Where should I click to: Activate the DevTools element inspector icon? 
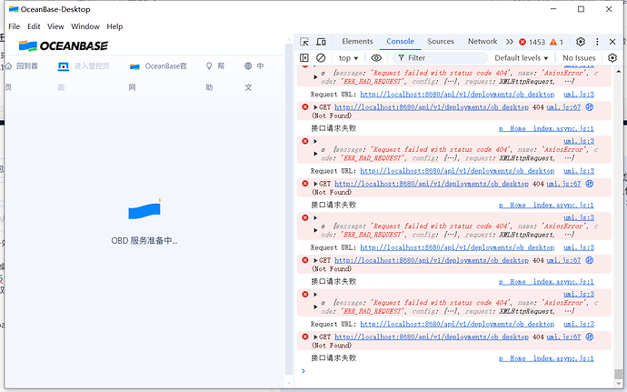click(304, 42)
